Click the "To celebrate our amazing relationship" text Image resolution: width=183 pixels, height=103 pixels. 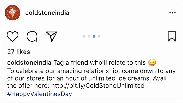(63, 71)
